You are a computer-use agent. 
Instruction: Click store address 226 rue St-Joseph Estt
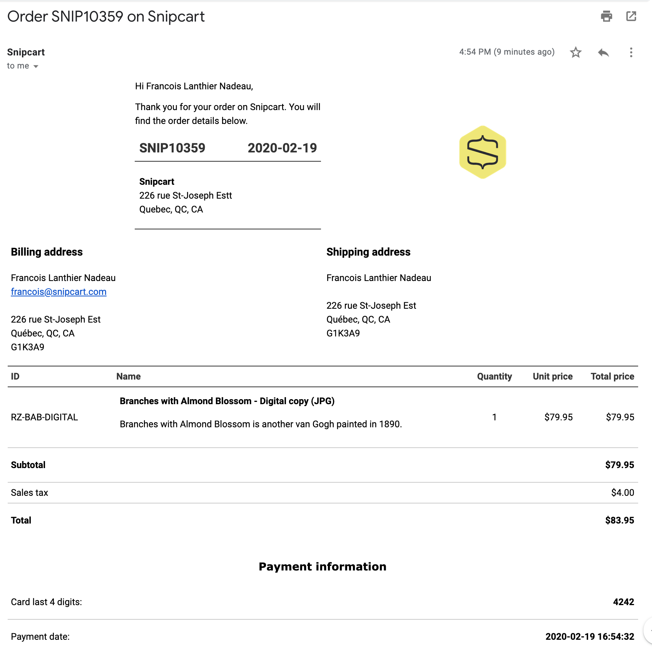[x=186, y=196]
